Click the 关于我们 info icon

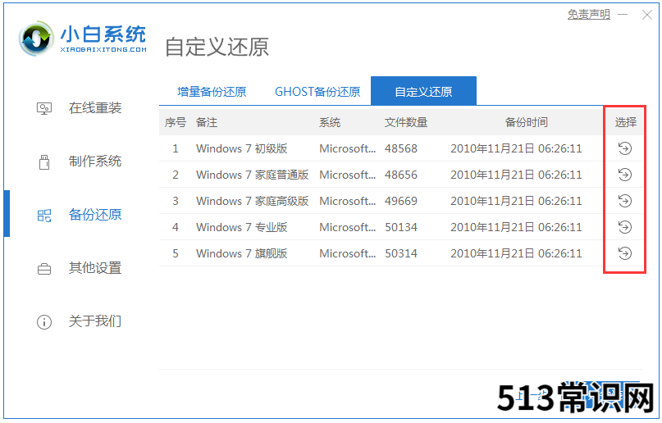[x=44, y=322]
